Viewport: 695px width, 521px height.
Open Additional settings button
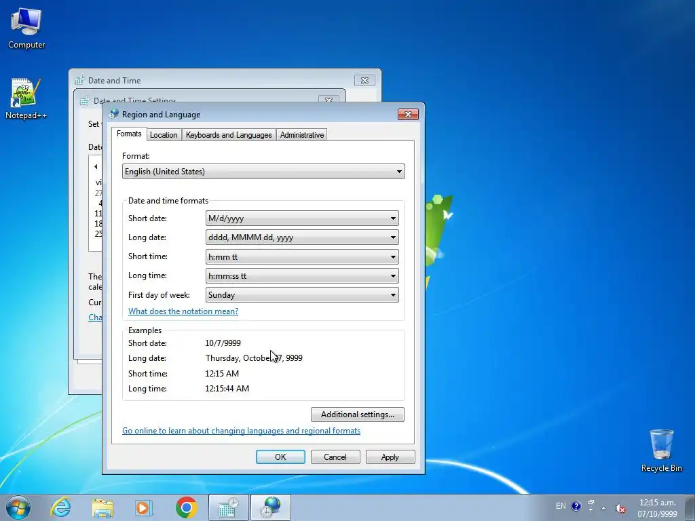pyautogui.click(x=357, y=414)
